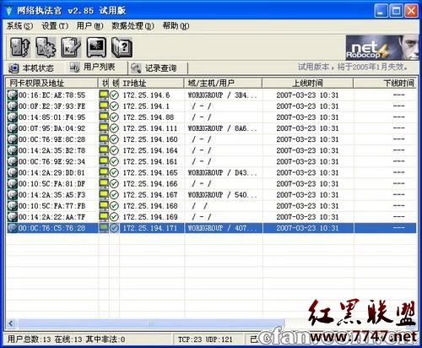Open the help book toolbar icon
Viewport: 422px width, 348px height.
[x=122, y=47]
